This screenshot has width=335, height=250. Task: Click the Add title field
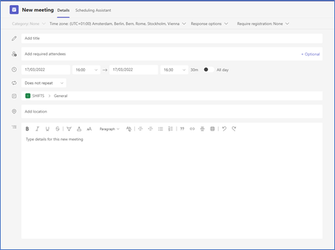click(172, 38)
